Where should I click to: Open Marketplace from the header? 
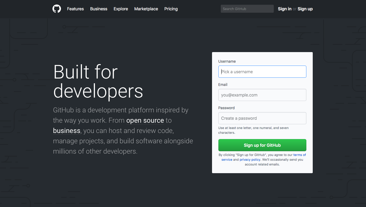(x=146, y=9)
